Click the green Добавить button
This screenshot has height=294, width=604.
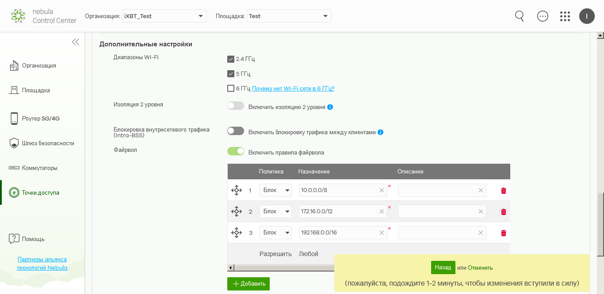click(248, 284)
